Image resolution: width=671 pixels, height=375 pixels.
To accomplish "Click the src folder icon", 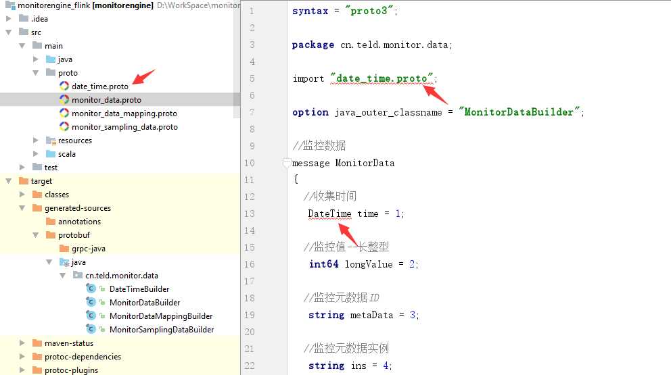I will tap(24, 32).
